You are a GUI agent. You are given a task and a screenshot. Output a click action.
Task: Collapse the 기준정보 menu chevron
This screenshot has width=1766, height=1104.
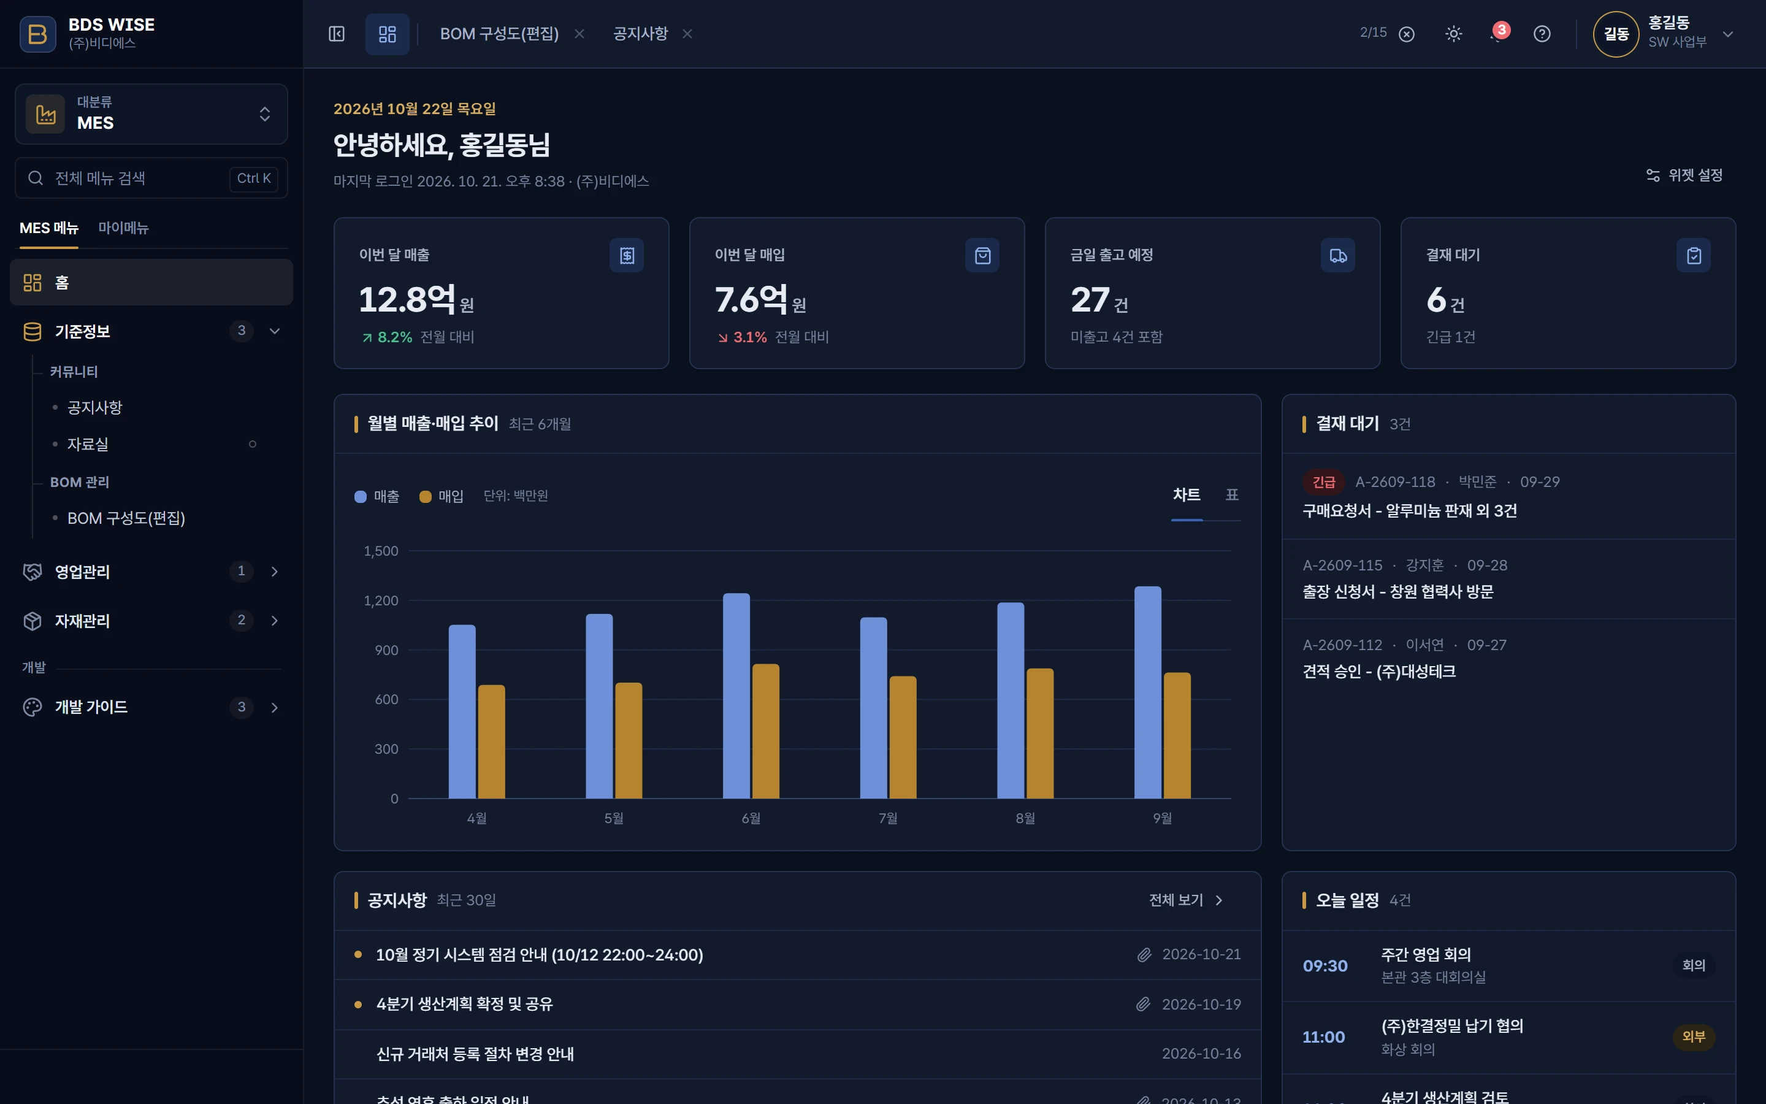274,331
